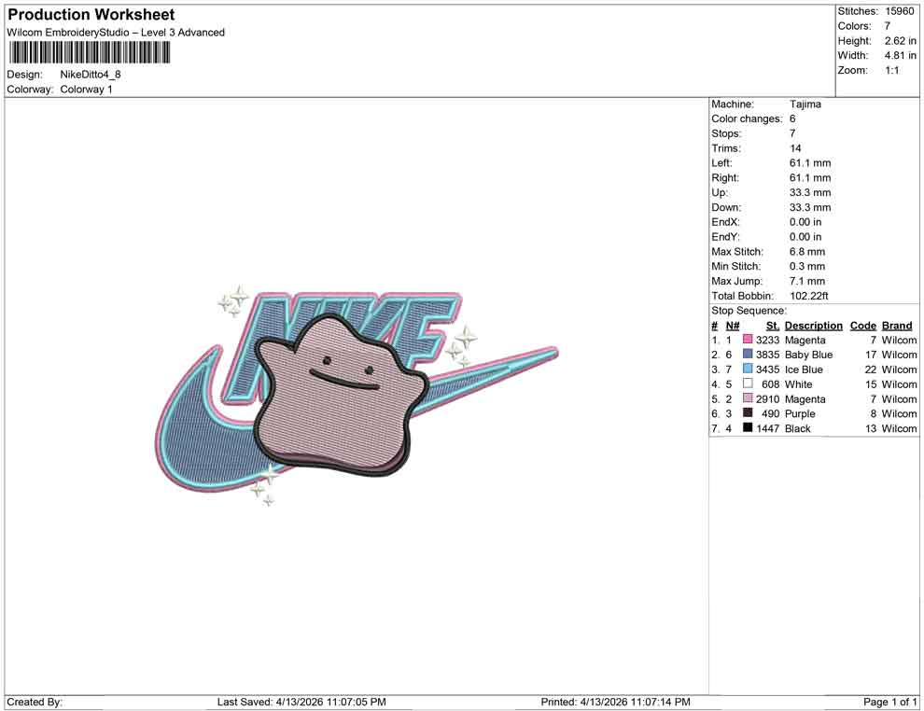The width and height of the screenshot is (924, 711).
Task: Click the Baby Blue color swatch
Action: coord(748,354)
